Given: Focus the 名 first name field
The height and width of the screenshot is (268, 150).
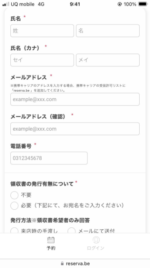Looking at the screenshot, I should (108, 31).
